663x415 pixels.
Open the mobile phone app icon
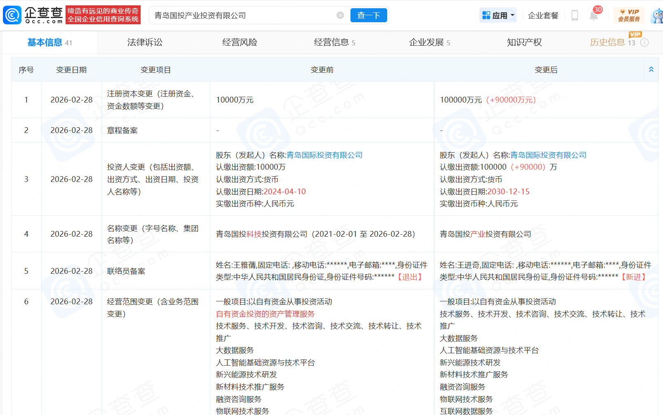click(574, 16)
